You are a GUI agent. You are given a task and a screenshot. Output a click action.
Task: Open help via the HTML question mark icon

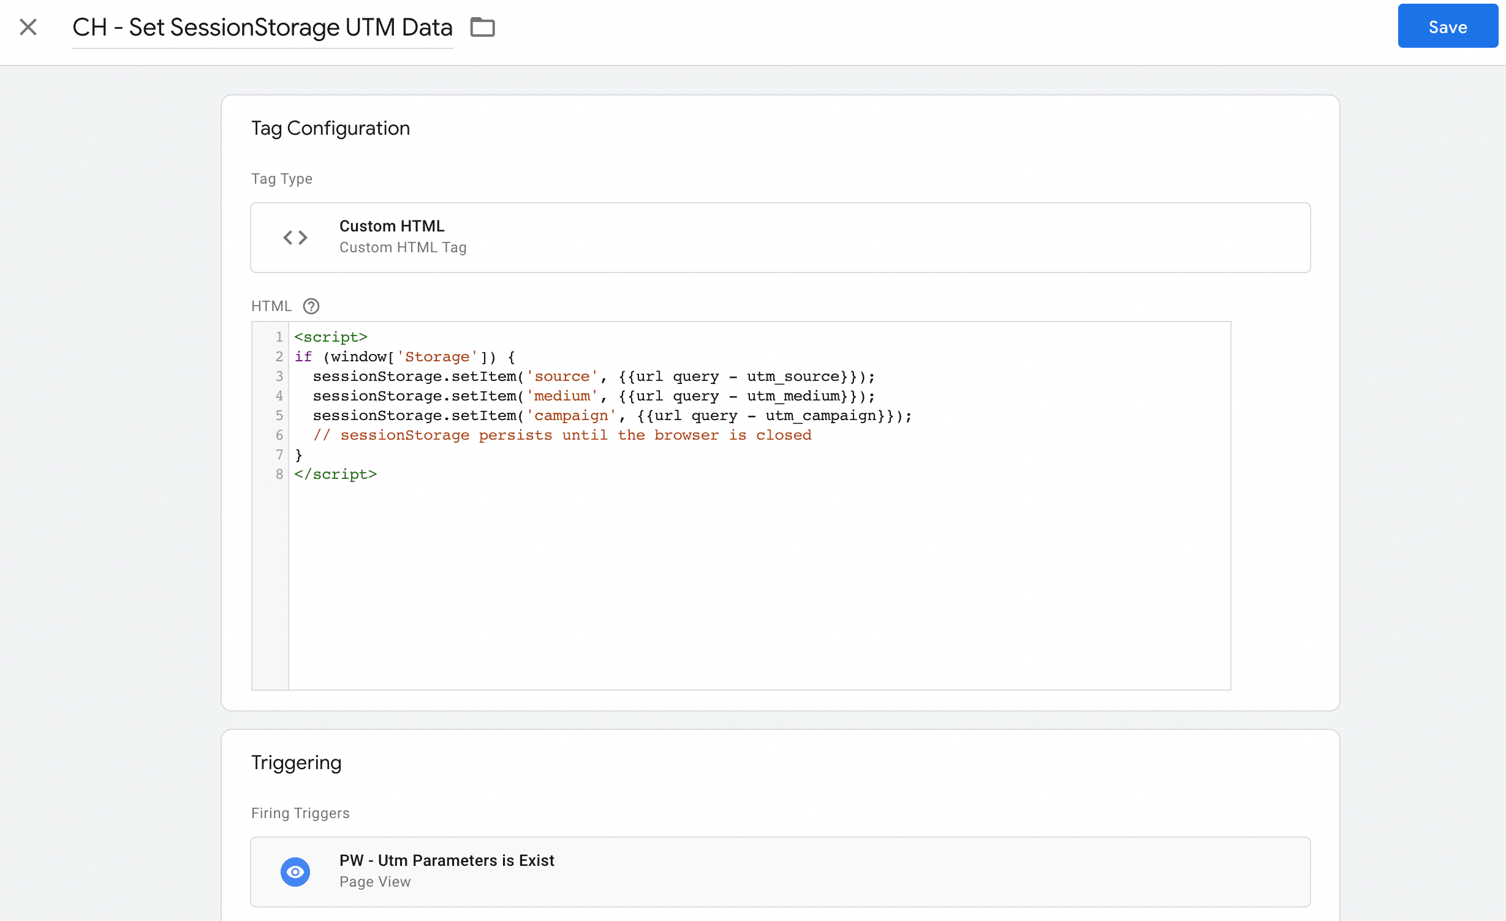[310, 306]
